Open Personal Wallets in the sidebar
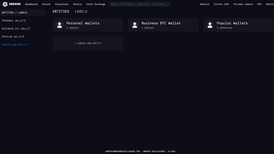This screenshot has width=274, height=154. point(14,21)
